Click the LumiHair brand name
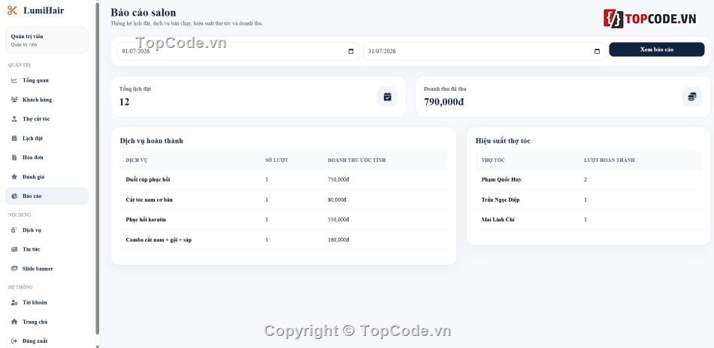Image resolution: width=714 pixels, height=348 pixels. (44, 10)
